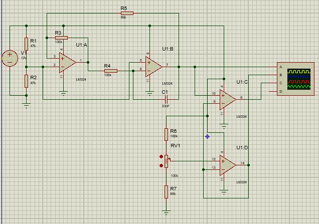Click the '68k' value under R7

point(173,194)
